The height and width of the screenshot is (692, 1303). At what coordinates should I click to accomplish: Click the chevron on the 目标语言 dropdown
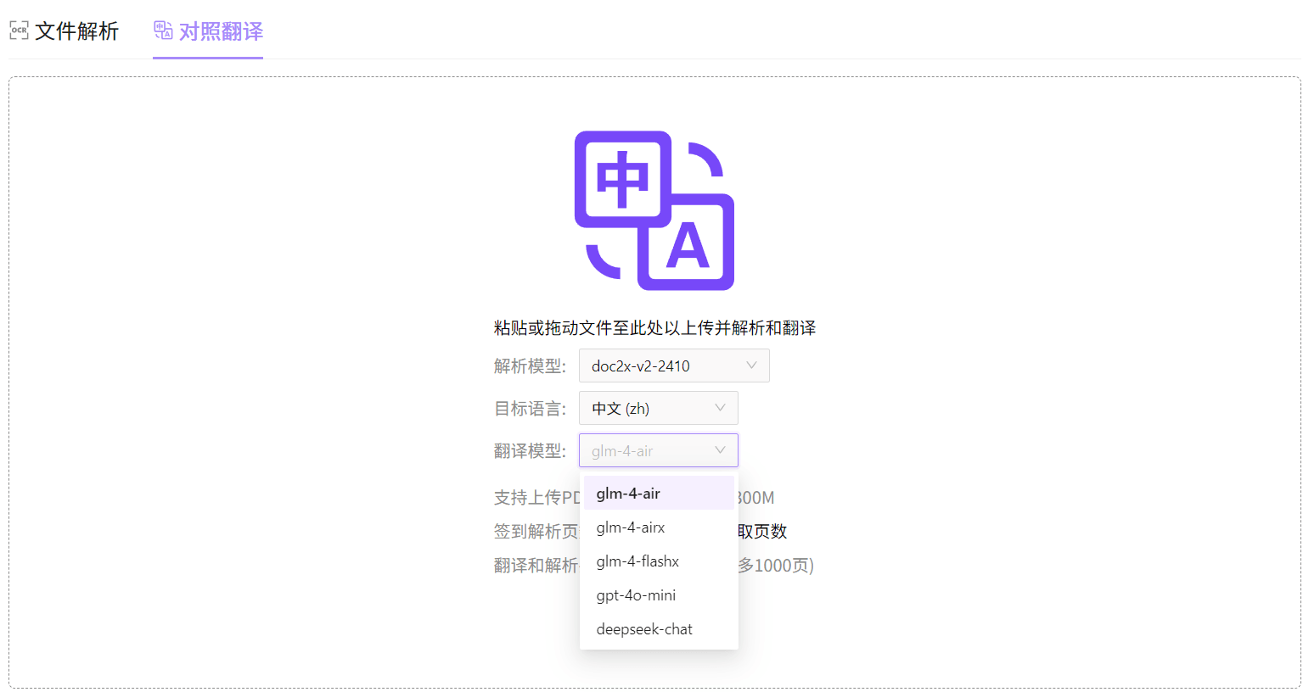point(721,408)
